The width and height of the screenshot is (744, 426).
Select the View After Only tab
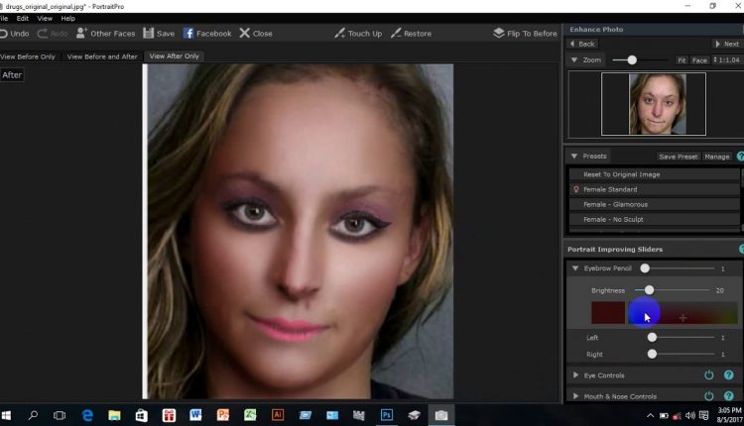coord(175,55)
